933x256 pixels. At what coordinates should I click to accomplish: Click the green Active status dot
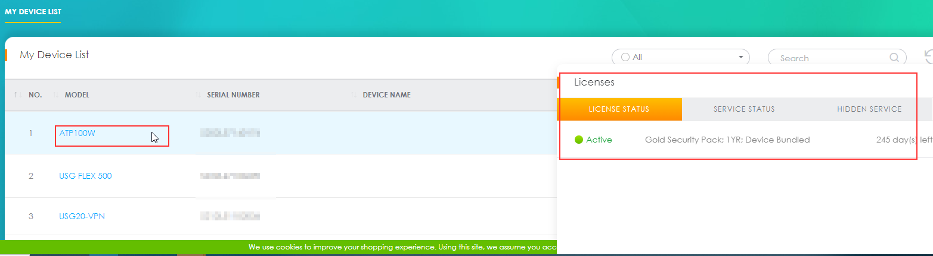point(578,140)
